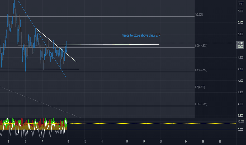Click the 0.618(4.554) Fibonacci level label
The image size is (246, 145).
click(x=201, y=70)
